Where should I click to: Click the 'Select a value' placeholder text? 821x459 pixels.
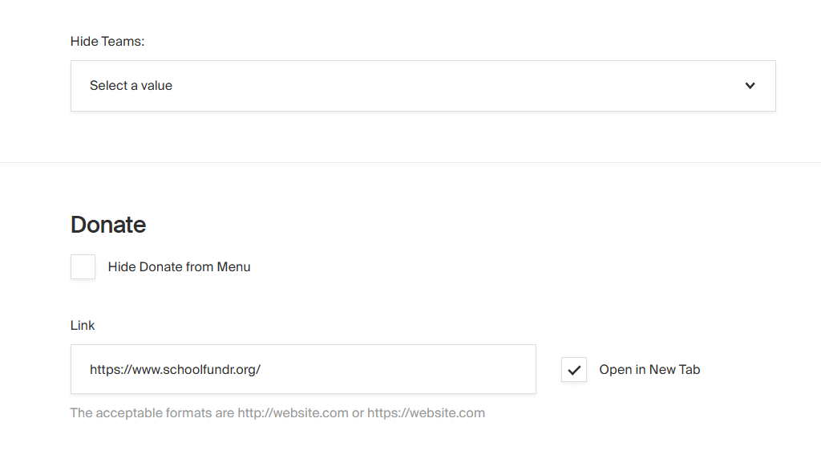coord(131,86)
